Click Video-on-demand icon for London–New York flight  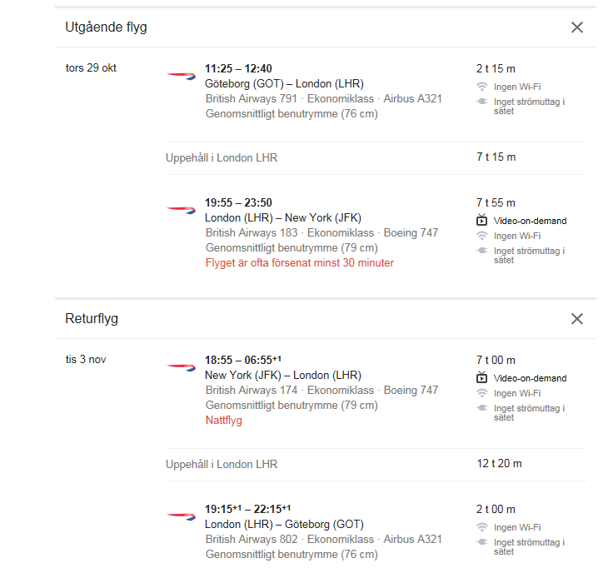click(x=481, y=220)
